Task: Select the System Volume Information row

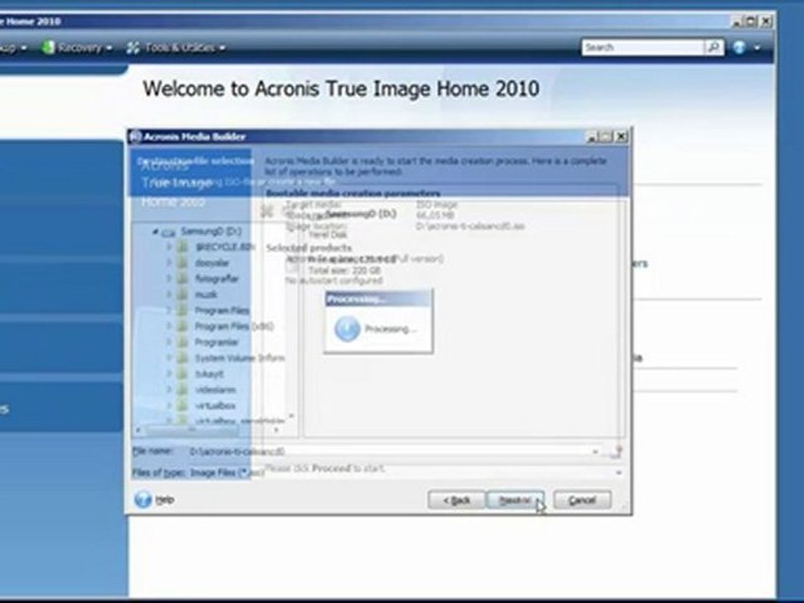Action: 240,358
